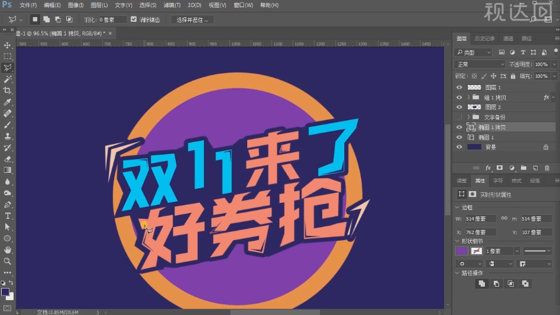Expand the 组 1 拷贝 group

[468, 97]
